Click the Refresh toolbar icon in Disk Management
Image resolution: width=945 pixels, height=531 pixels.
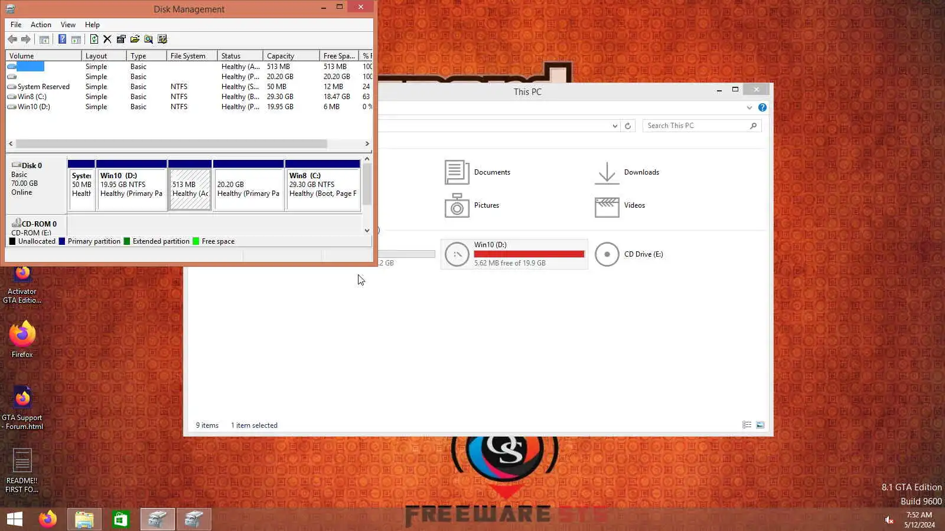pos(94,39)
